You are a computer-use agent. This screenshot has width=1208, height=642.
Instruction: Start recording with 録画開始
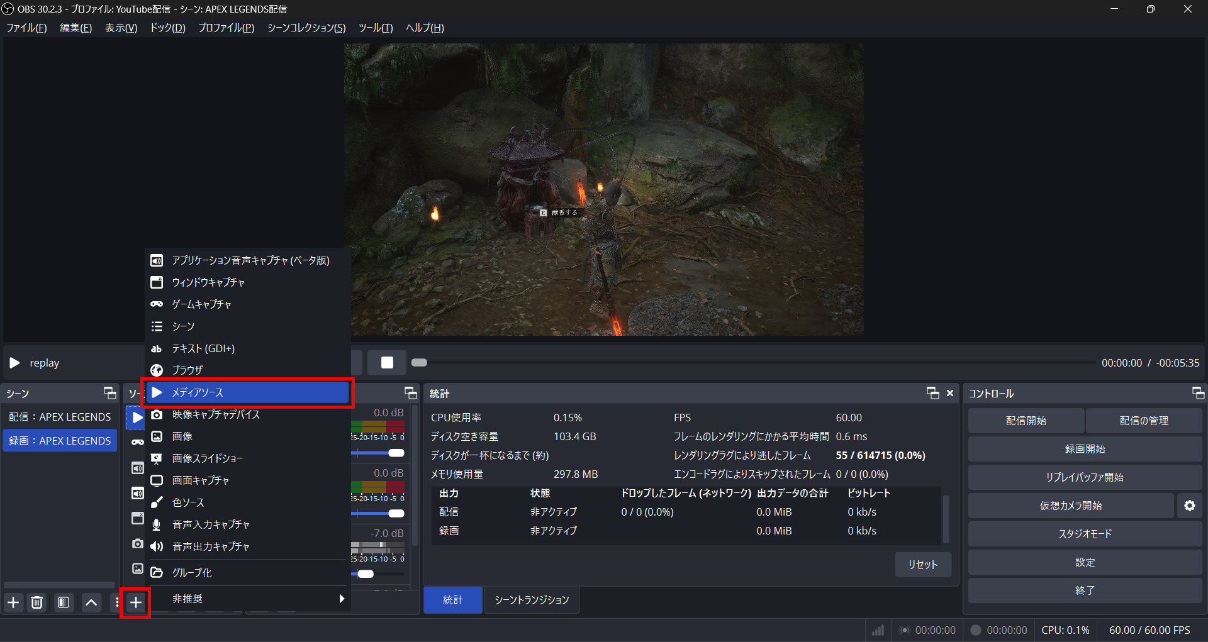(x=1085, y=449)
